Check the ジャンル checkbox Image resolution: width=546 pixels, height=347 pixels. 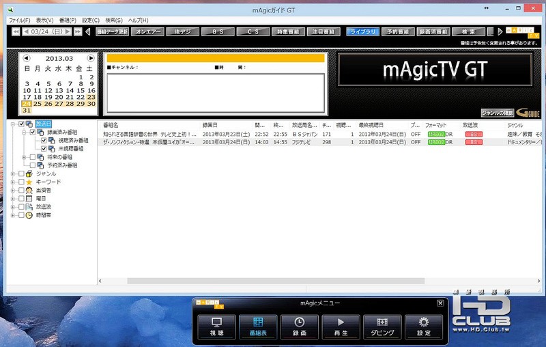[22, 173]
